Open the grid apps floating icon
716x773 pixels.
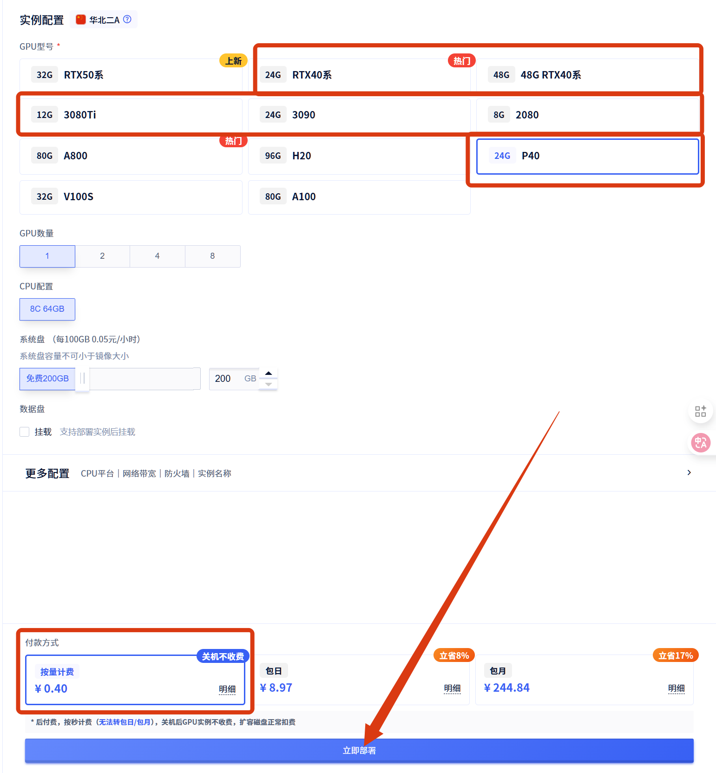coord(700,411)
